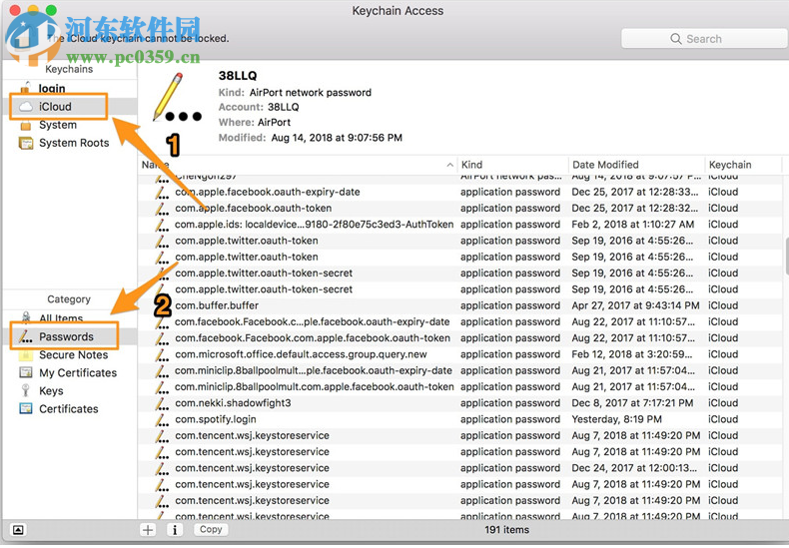The height and width of the screenshot is (548, 789).
Task: Click the Secure Notes icon
Action: 25,355
